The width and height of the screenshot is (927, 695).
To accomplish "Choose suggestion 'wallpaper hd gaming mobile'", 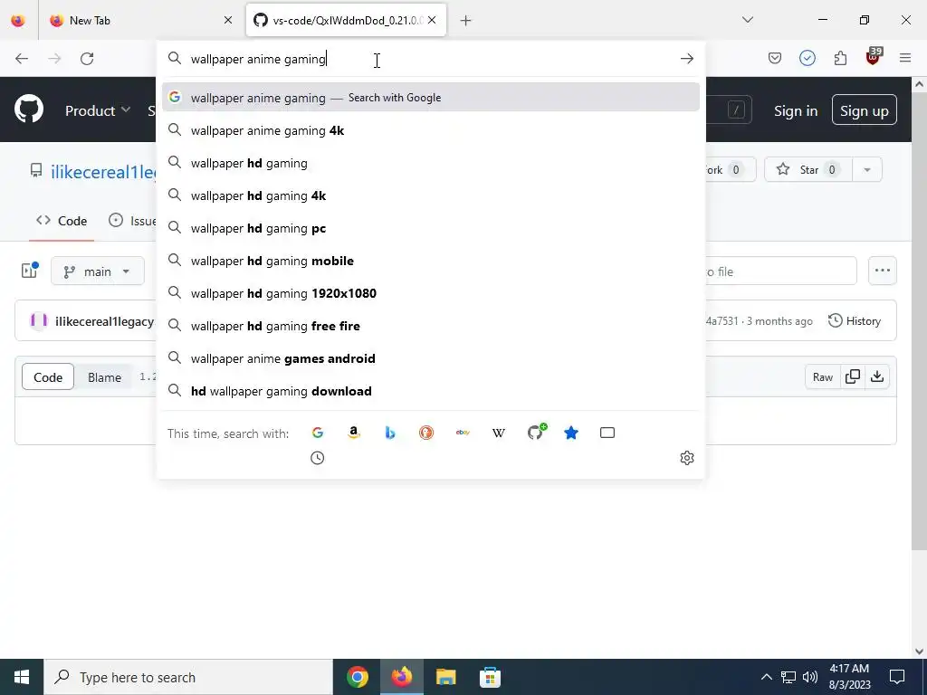I will pyautogui.click(x=430, y=261).
